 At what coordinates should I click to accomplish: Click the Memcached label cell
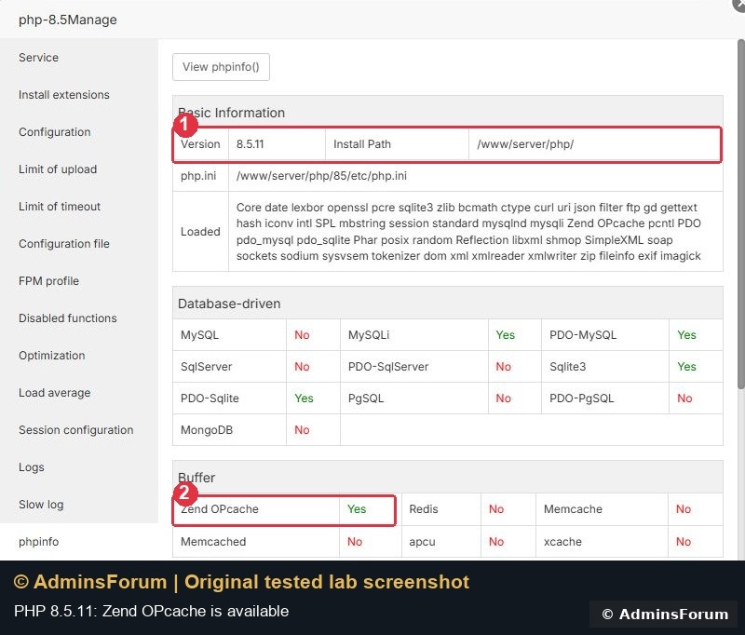click(256, 542)
